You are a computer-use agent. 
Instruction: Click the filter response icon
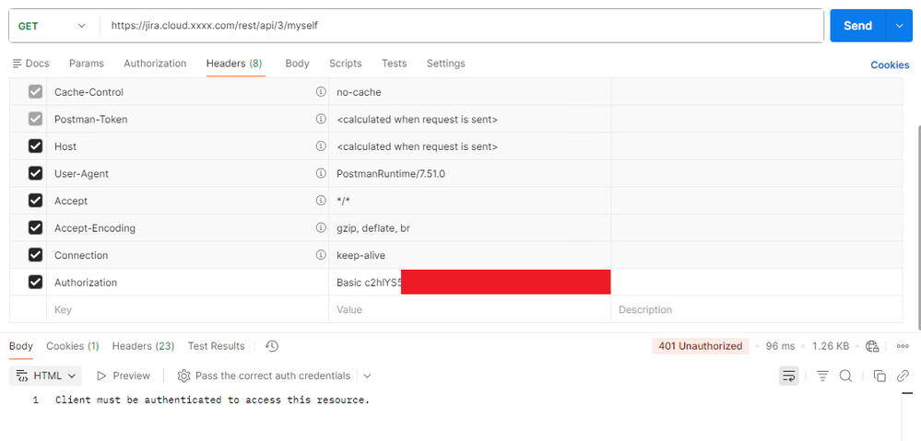pyautogui.click(x=822, y=376)
